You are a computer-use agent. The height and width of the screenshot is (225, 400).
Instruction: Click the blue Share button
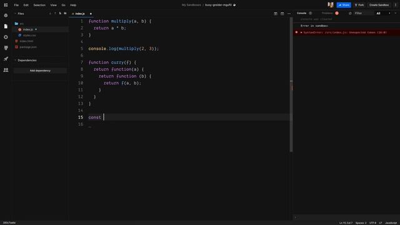pos(344,5)
